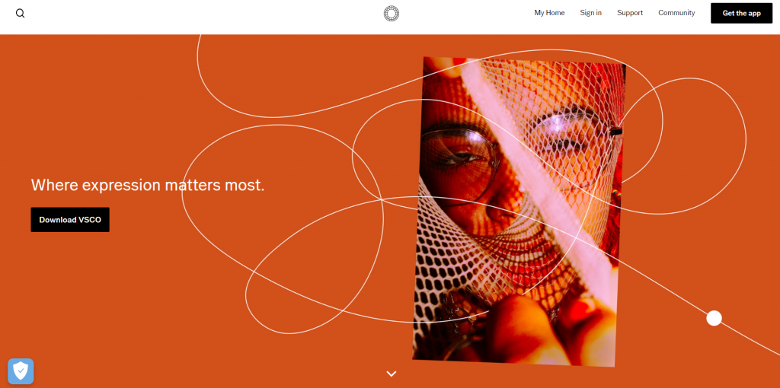The image size is (780, 388).
Task: Click the Download VSCO button
Action: pos(70,220)
